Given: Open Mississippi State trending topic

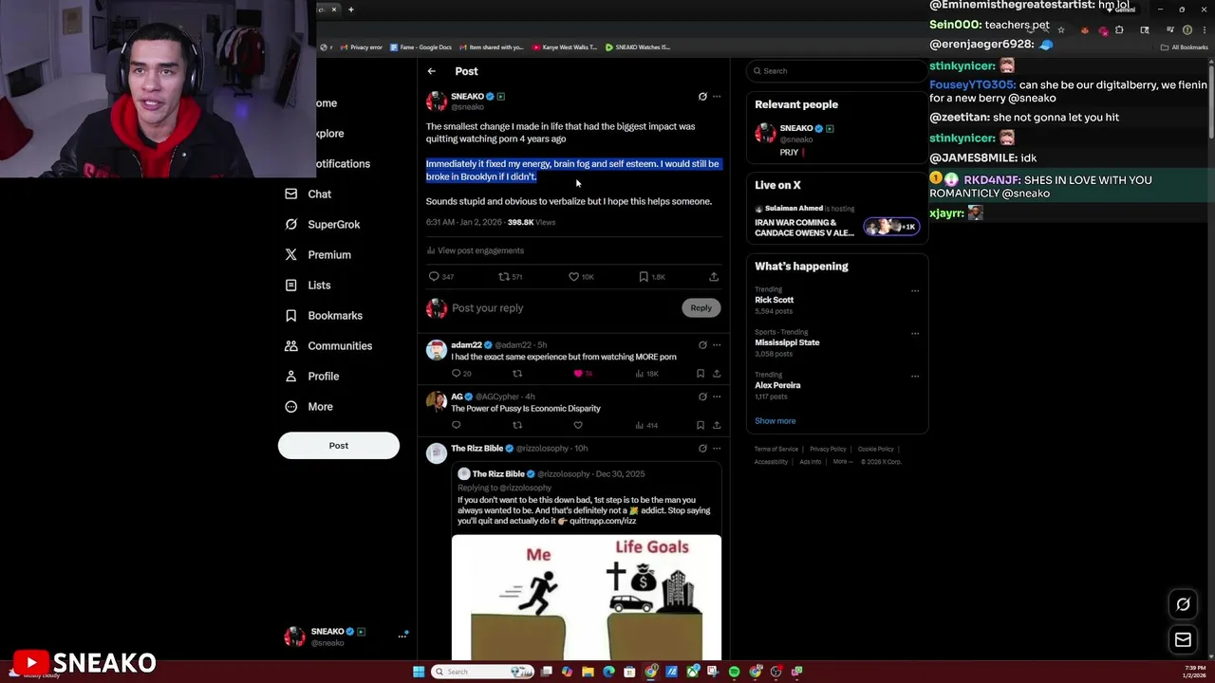Looking at the screenshot, I should pyautogui.click(x=787, y=342).
